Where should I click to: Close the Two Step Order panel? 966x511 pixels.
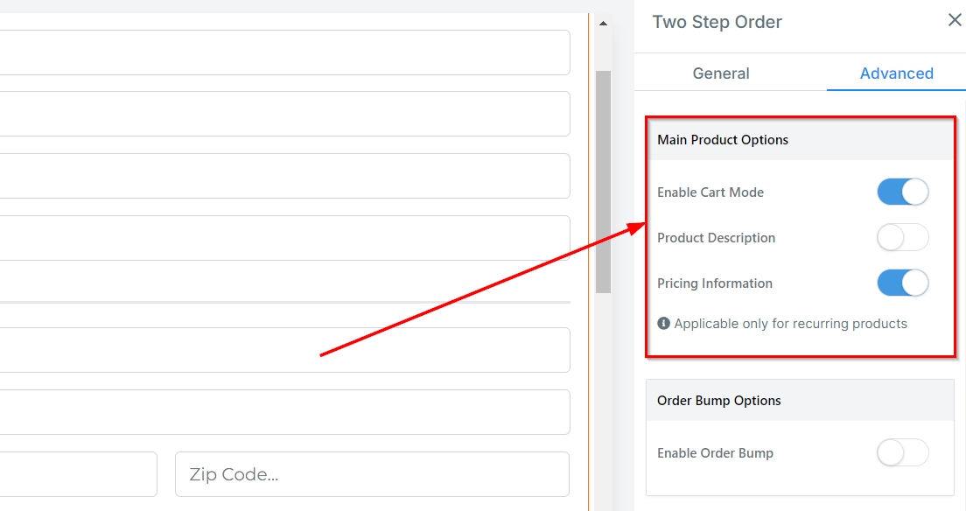click(x=954, y=20)
